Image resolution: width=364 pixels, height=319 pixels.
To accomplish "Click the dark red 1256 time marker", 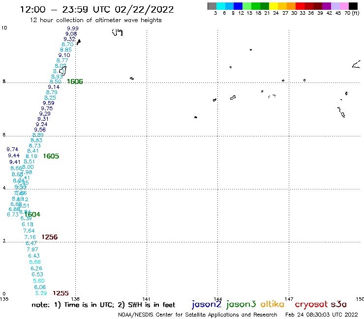I will 50,237.
